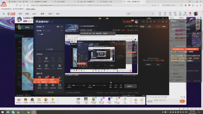
Task: Open companion title bar hamburger menu
Action: (x=154, y=22)
